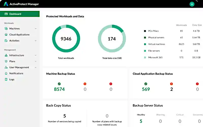Image resolution: width=203 pixels, height=127 pixels.
Task: Expand the Infrastructure menu chevron
Action: coord(36,55)
